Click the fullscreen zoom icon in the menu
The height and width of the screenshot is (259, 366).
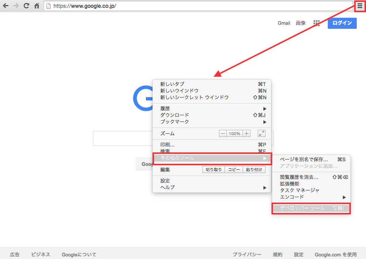click(262, 133)
